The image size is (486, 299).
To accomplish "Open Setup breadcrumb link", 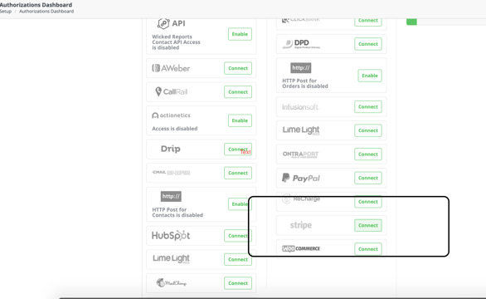I will click(6, 11).
